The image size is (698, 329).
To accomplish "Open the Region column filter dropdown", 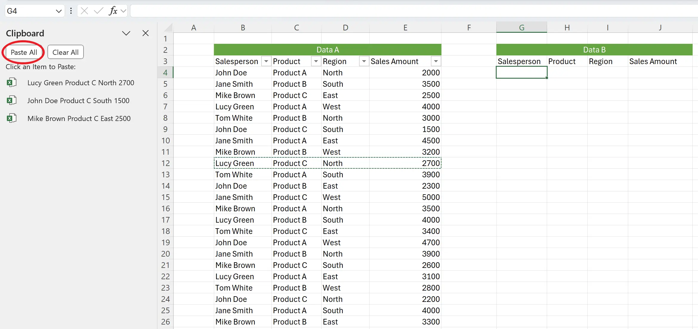I will pos(364,61).
